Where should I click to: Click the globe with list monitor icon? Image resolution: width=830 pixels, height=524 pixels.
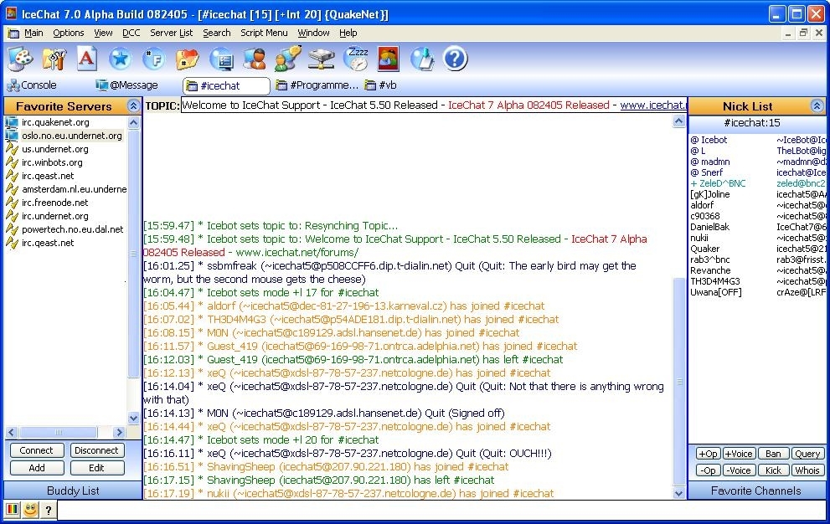[221, 59]
